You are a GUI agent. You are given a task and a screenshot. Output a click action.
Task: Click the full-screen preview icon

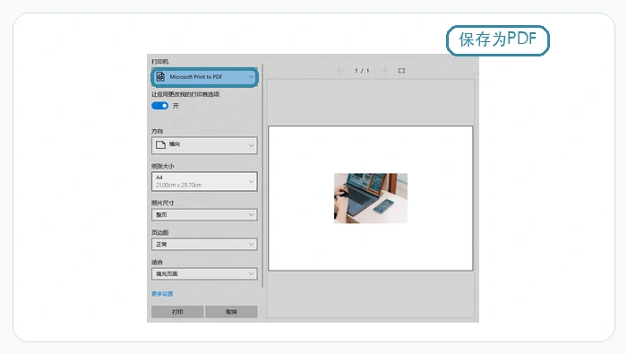pos(401,71)
